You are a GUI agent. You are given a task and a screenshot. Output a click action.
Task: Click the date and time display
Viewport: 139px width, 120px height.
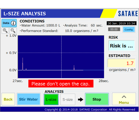[x=121, y=23]
